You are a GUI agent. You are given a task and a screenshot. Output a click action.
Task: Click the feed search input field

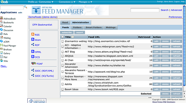145,10
